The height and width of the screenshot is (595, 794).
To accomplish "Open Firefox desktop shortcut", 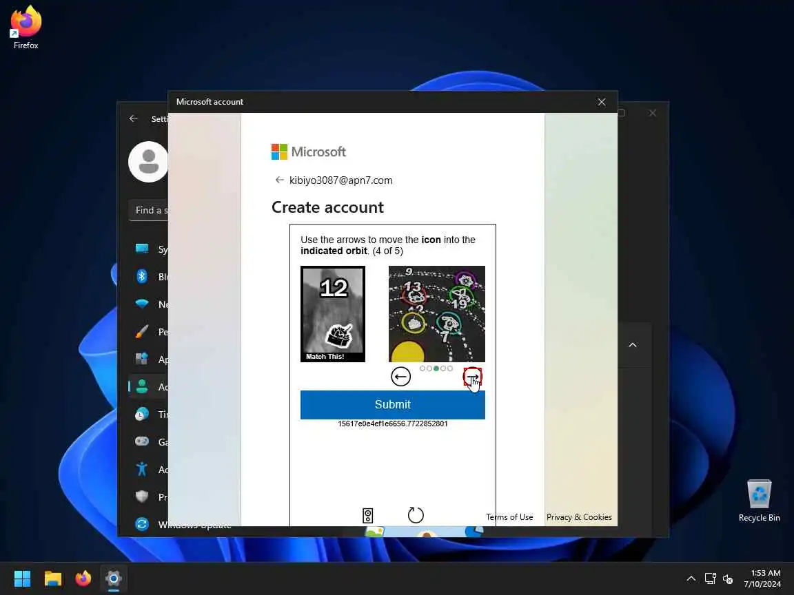I will [26, 28].
